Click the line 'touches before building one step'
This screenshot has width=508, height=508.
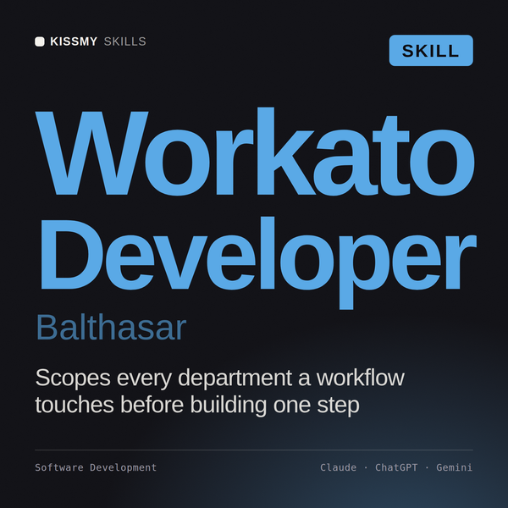[197, 405]
